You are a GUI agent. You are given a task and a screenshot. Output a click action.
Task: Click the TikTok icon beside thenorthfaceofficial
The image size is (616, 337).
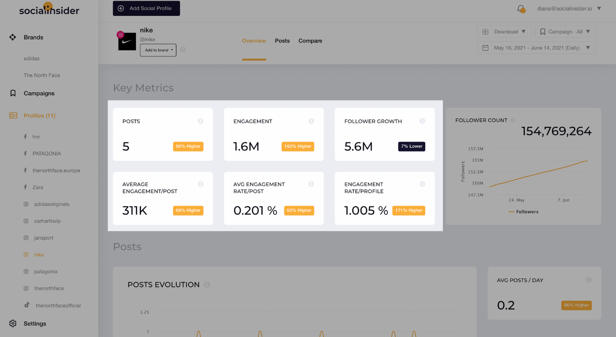click(x=27, y=305)
